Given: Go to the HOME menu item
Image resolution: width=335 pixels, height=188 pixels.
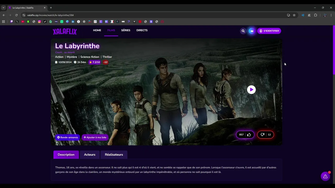Looking at the screenshot, I should 97,30.
